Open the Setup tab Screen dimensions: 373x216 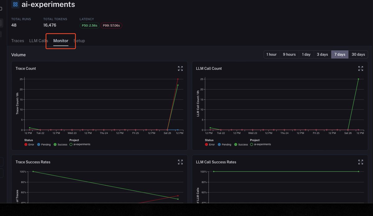coord(79,41)
